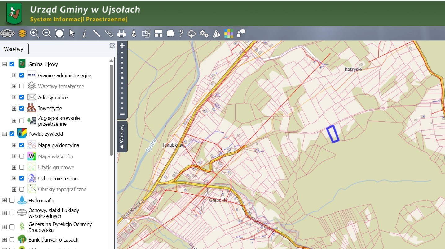The height and width of the screenshot is (249, 445).
Task: Activate the arrow selection pointer tool
Action: pos(72,33)
